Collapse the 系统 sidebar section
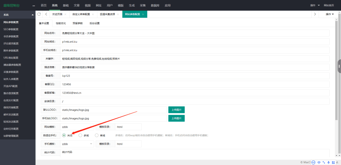The height and width of the screenshot is (165, 341). coord(33,15)
